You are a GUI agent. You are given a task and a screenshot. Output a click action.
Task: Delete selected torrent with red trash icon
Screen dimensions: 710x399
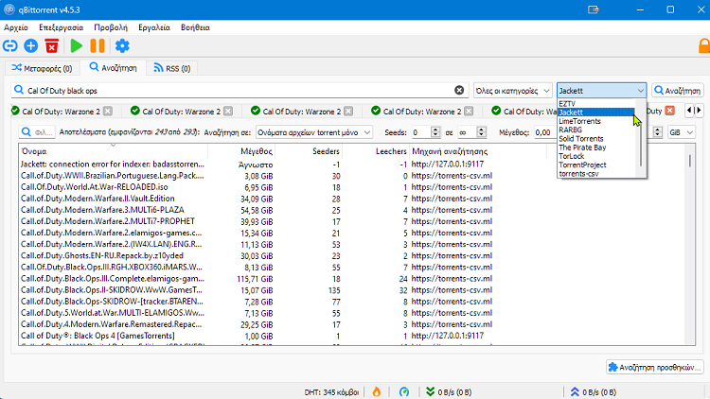52,45
